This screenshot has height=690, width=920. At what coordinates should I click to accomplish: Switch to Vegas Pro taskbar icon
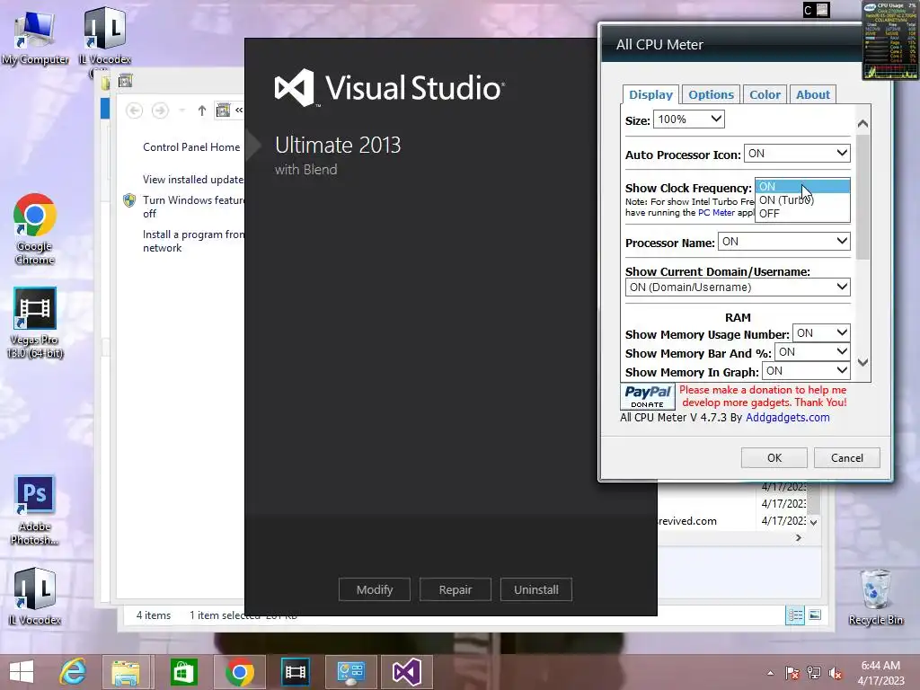[x=295, y=672]
